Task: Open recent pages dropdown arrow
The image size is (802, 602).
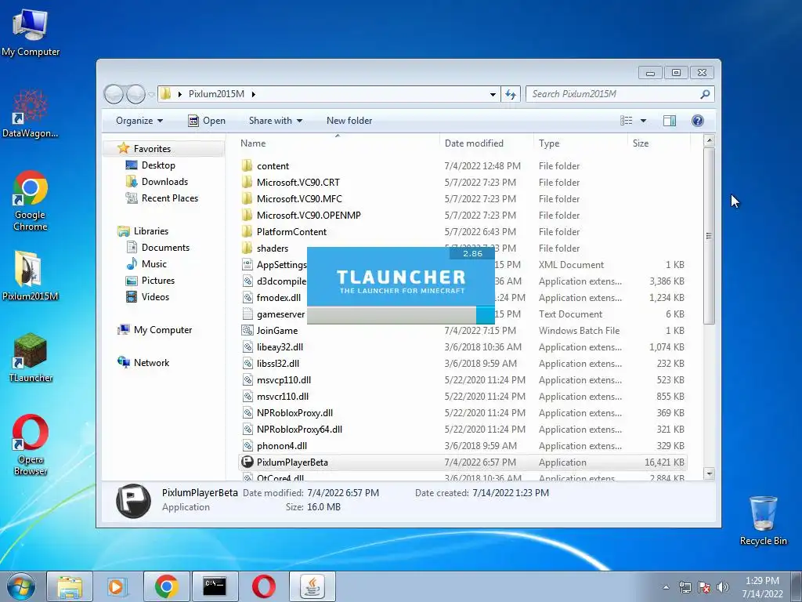Action: [x=151, y=95]
